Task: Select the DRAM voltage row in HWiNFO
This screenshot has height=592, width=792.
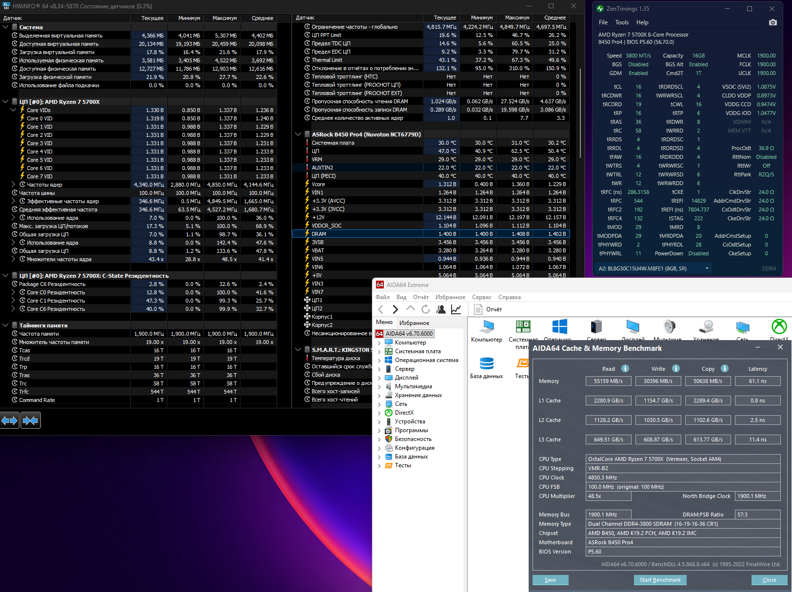Action: click(x=431, y=234)
